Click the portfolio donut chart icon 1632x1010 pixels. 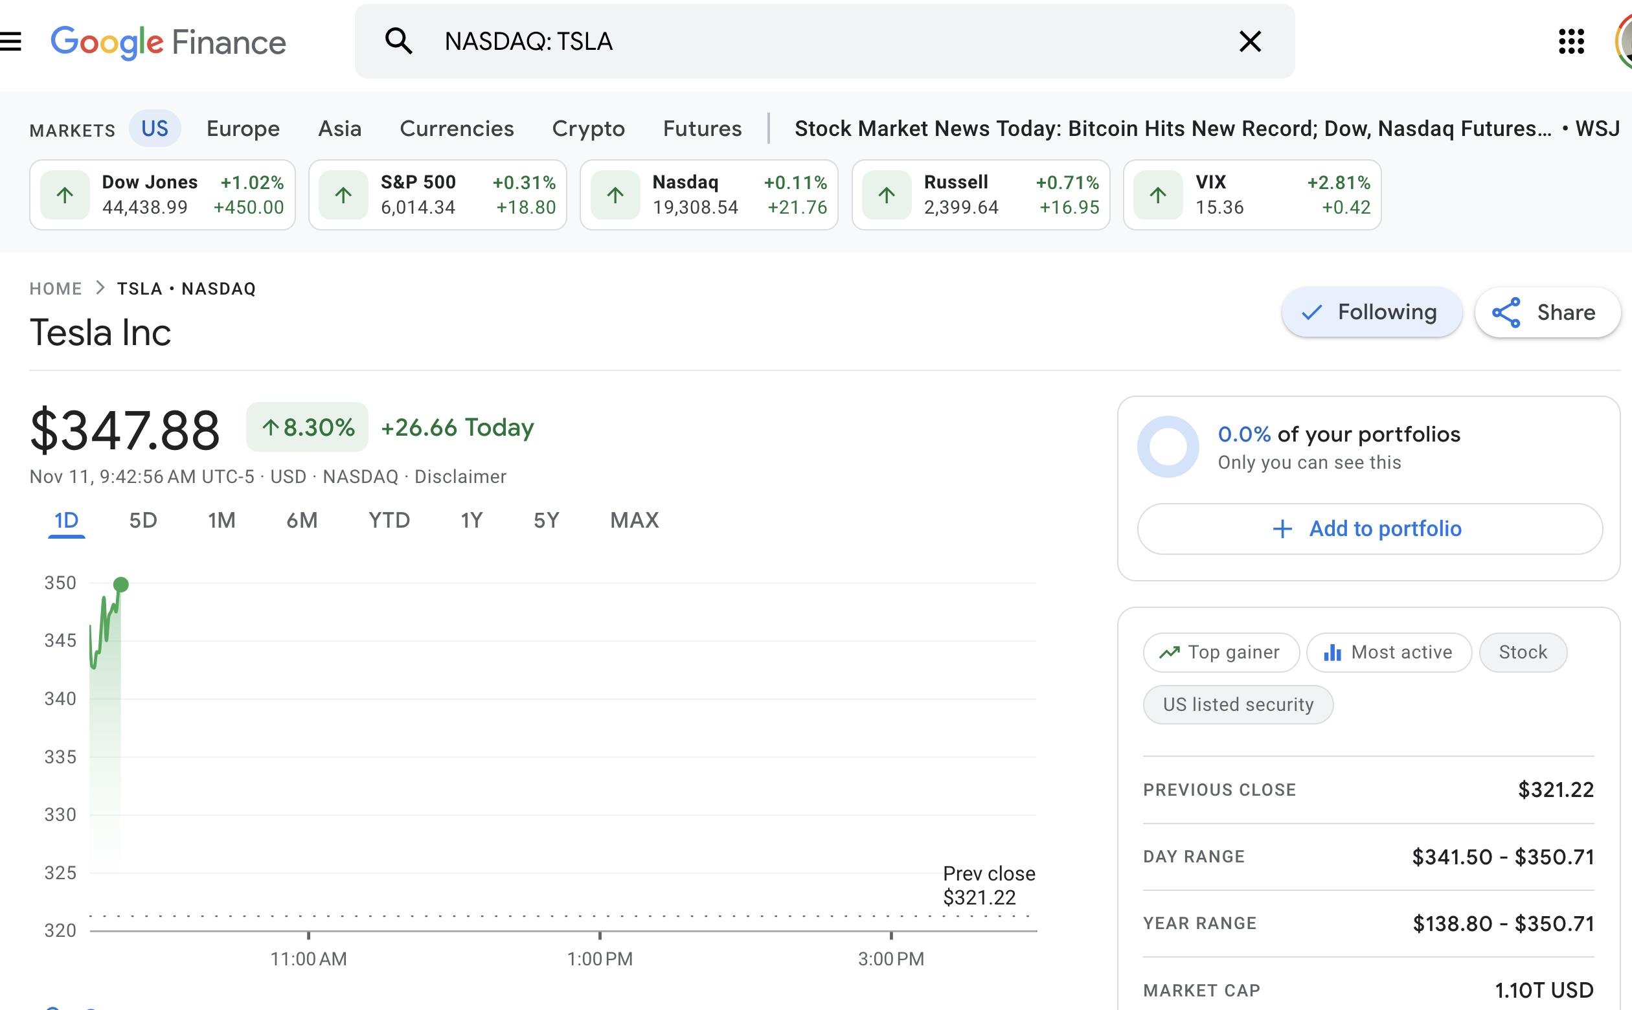click(1168, 447)
